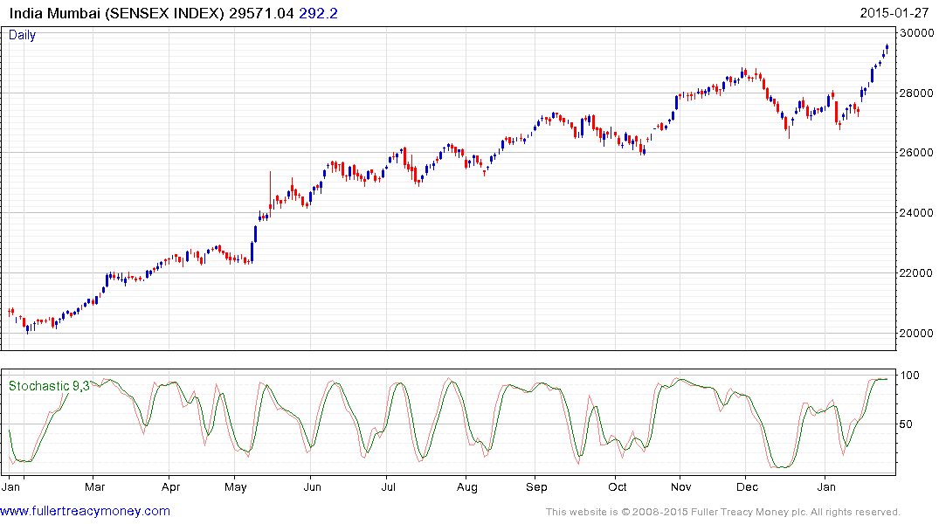Click the 'Dec' month axis label
Screen dimensions: 939x524
coord(747,487)
